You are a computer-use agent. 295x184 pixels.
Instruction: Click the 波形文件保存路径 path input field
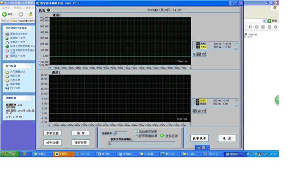coord(142,143)
